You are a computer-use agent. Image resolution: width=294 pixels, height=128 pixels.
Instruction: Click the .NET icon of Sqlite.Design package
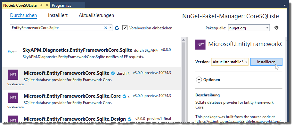pos(13,119)
